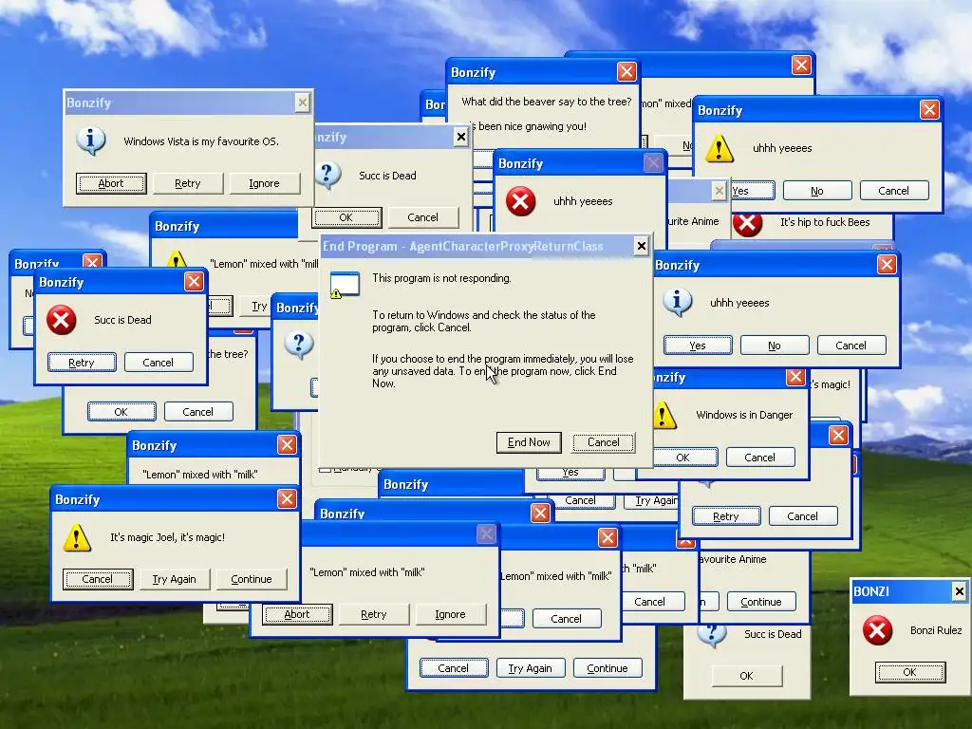Screen dimensions: 972x729
Task: Click No in uhhh yeeees info dialog
Action: [775, 346]
